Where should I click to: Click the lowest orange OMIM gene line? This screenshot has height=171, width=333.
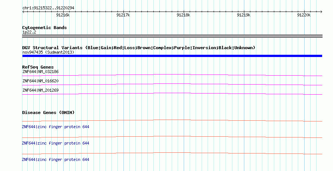point(172,153)
